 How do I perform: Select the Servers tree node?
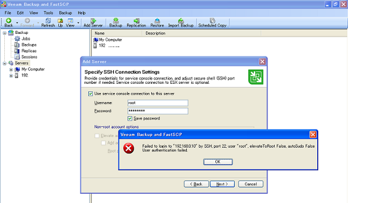[x=22, y=63]
